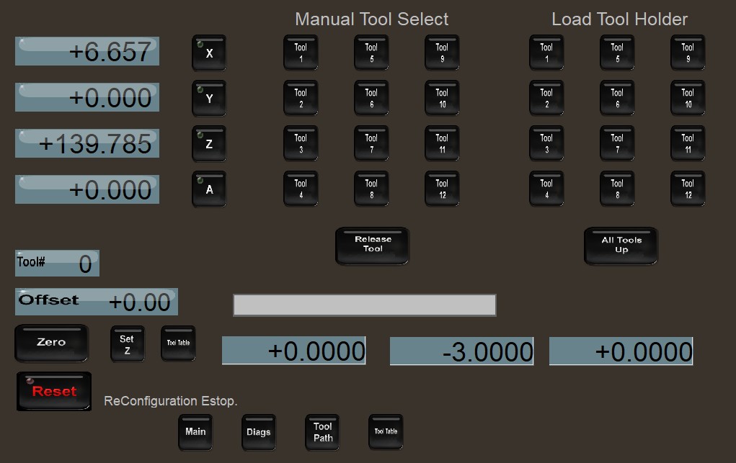
Task: Pick Tool 5 in Manual Tool Select
Action: click(x=371, y=53)
